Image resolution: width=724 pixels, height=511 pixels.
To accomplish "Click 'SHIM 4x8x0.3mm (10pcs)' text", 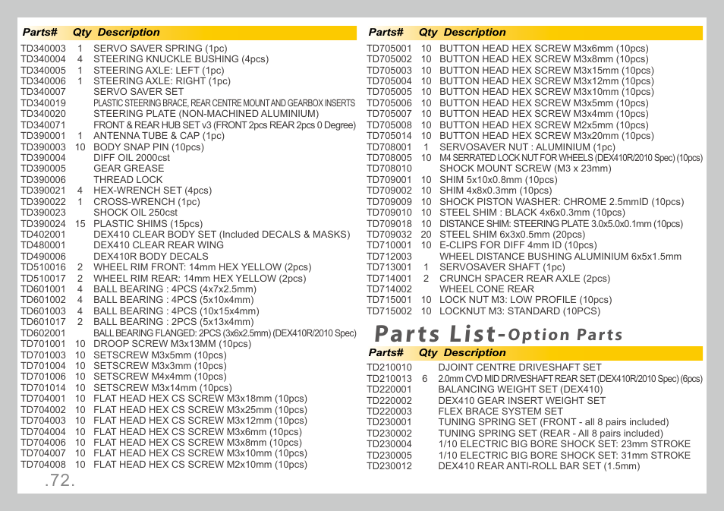I will point(496,191).
